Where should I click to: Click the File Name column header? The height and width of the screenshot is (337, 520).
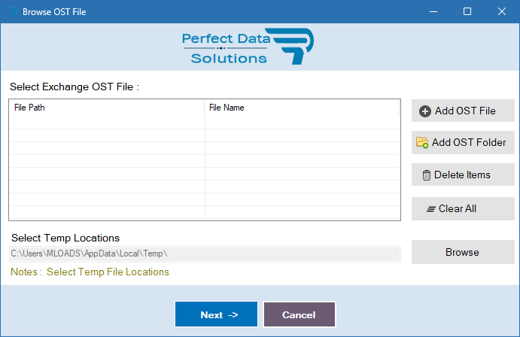point(302,108)
